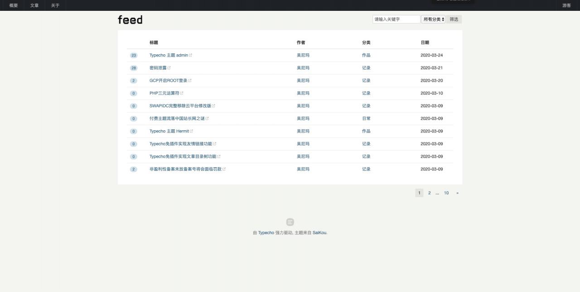This screenshot has height=292, width=580.
Task: Open the 游客 user link at top right
Action: tap(566, 5)
